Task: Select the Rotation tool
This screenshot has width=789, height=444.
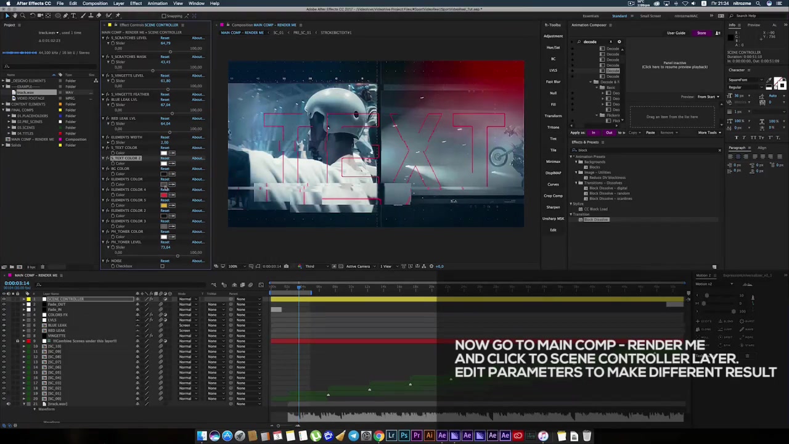Action: pos(32,15)
